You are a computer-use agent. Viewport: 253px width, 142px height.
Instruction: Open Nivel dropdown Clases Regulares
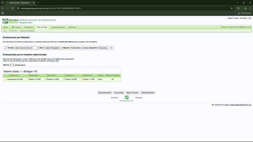point(54,48)
